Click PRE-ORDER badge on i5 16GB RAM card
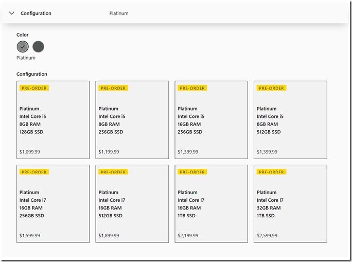 192,88
